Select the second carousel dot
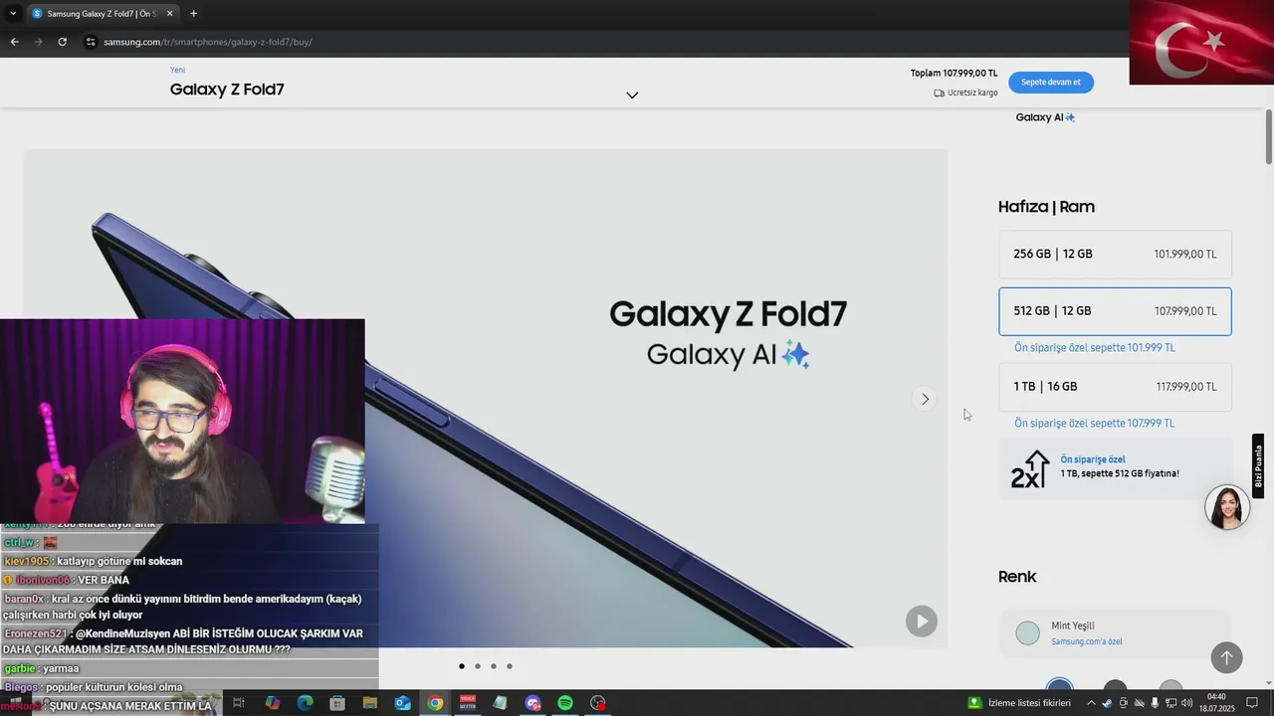 [478, 666]
